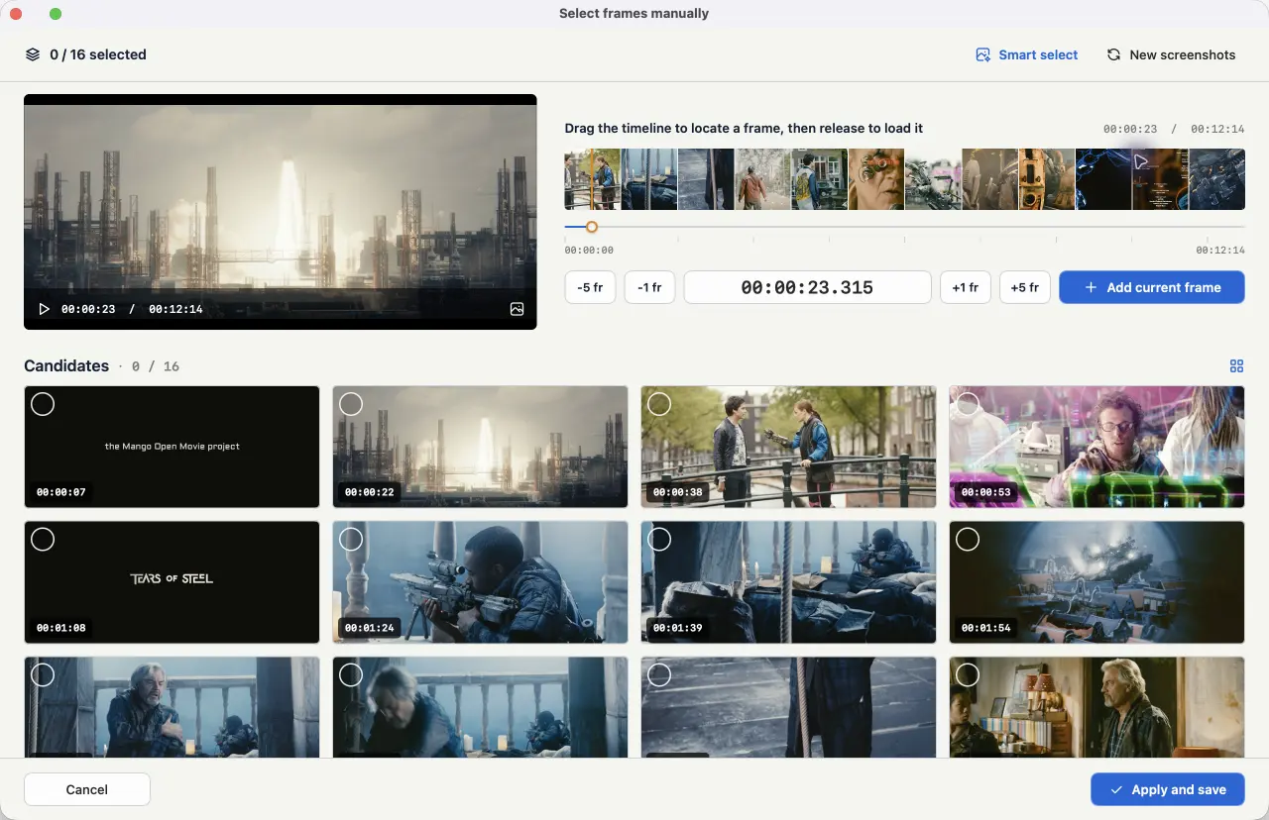Image resolution: width=1269 pixels, height=820 pixels.
Task: Click the green macOS zoom window button
Action: (56, 14)
